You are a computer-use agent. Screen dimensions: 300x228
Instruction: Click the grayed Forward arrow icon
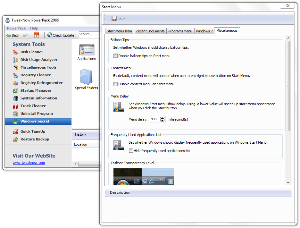pyautogui.click(x=25, y=35)
